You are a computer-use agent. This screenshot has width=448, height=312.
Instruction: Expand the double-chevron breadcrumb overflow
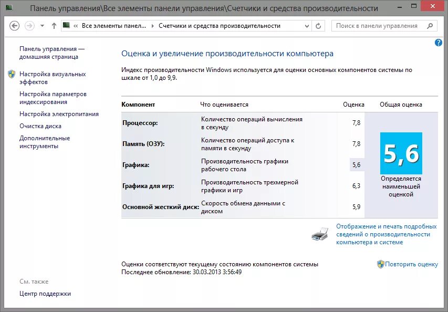coord(76,26)
